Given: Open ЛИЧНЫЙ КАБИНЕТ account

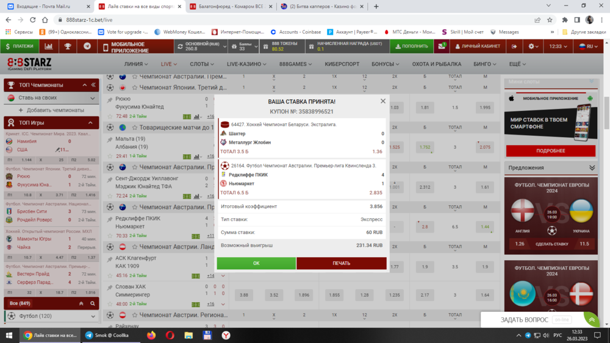Looking at the screenshot, I should [x=478, y=46].
